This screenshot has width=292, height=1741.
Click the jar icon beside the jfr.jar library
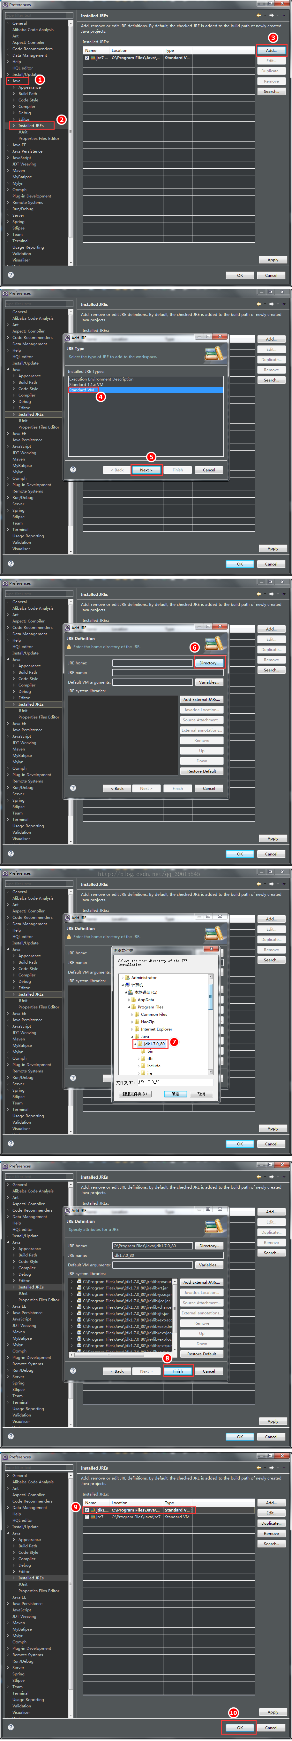(79, 1313)
